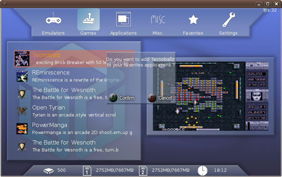Click the green A Confirm icon
The image size is (282, 177).
coord(113,98)
